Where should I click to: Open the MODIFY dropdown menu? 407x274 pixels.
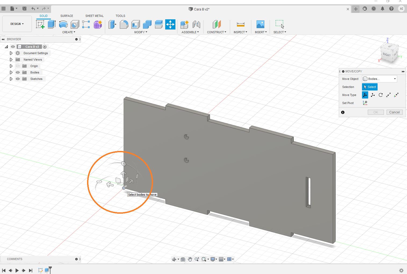tap(141, 32)
